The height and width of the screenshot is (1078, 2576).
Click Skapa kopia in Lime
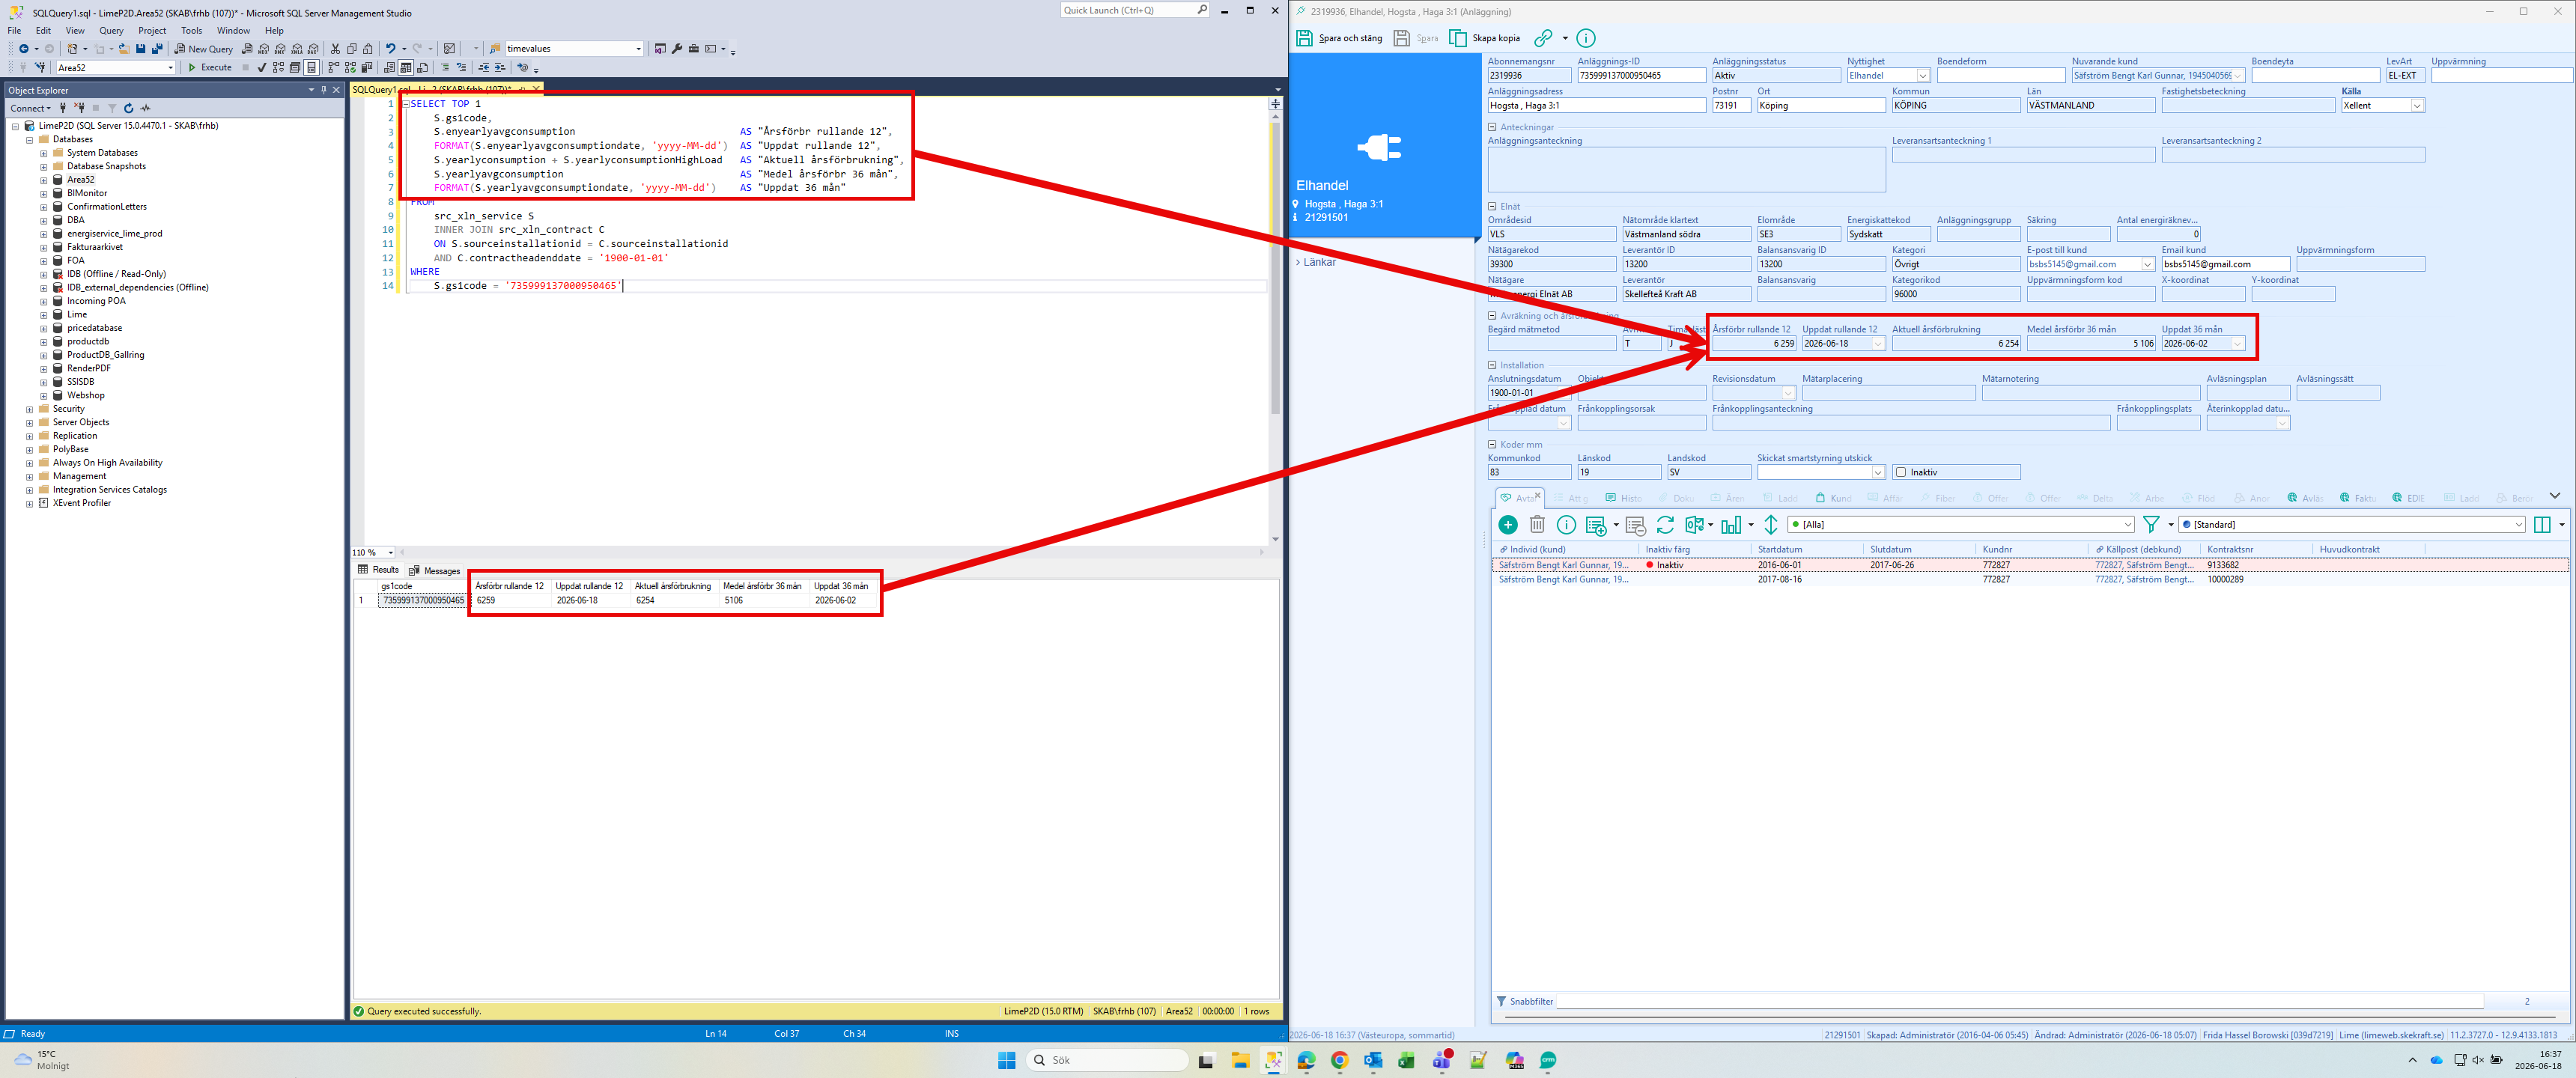(x=1485, y=38)
